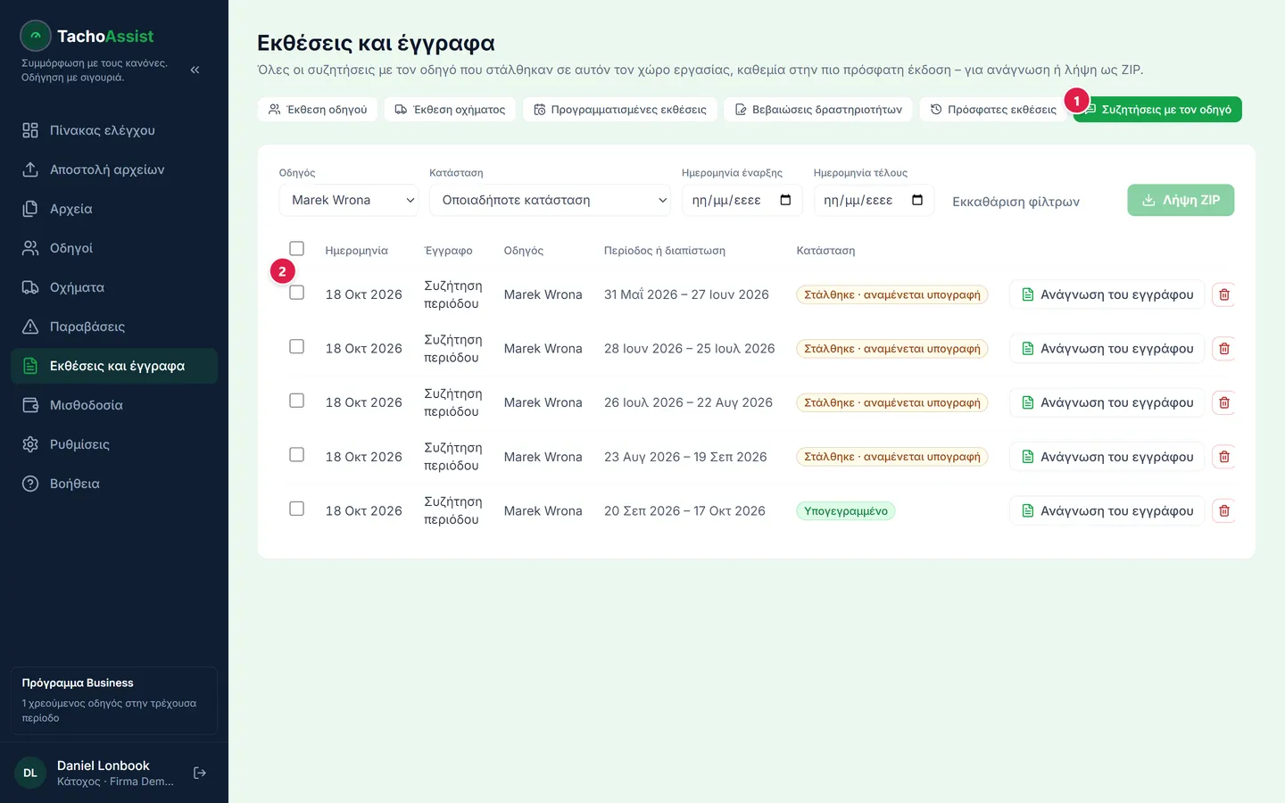Open calendar picker for Ημερομηνία τέλους
The width and height of the screenshot is (1285, 803).
click(x=917, y=200)
